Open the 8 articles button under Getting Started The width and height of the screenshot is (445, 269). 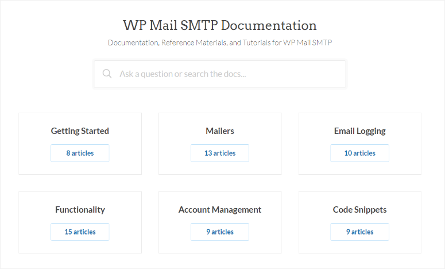80,153
